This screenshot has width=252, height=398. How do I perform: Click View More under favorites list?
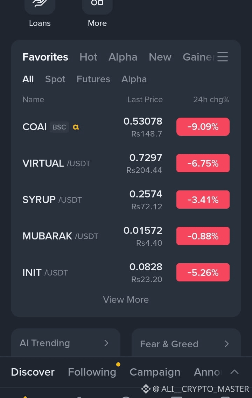pos(126,300)
